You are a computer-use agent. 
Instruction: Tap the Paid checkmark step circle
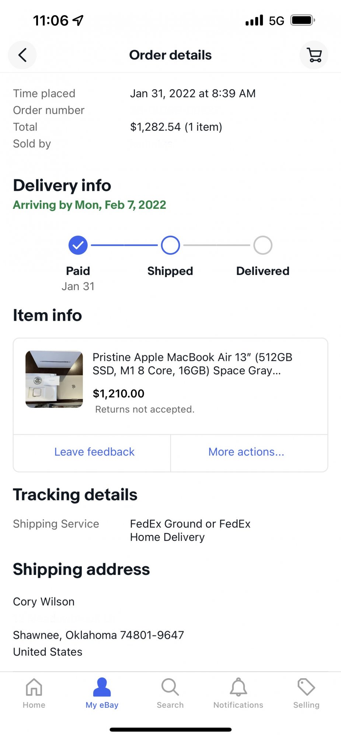78,245
